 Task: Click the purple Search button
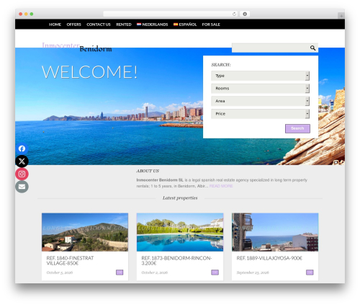[297, 128]
